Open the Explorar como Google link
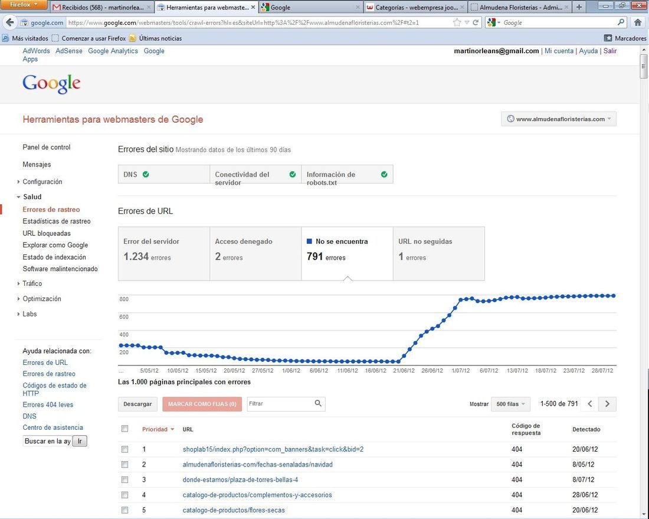This screenshot has height=519, width=649. click(x=55, y=245)
